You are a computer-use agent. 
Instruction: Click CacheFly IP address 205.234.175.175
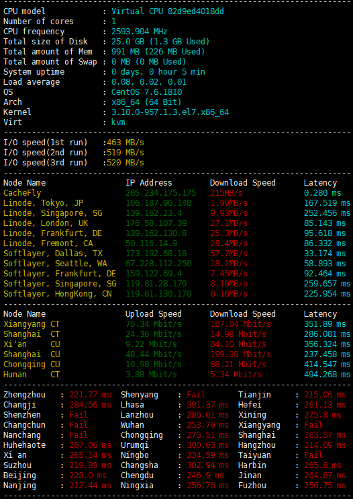coord(160,193)
